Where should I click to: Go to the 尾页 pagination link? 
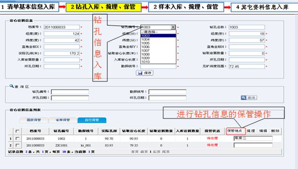(x=166, y=152)
